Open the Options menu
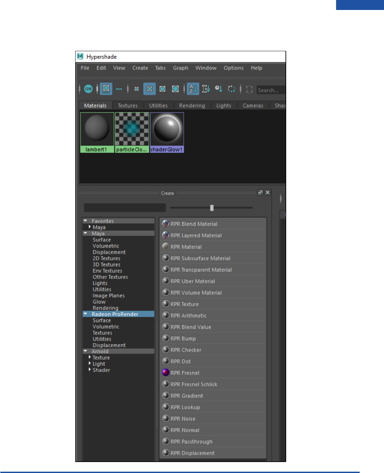 (x=234, y=68)
